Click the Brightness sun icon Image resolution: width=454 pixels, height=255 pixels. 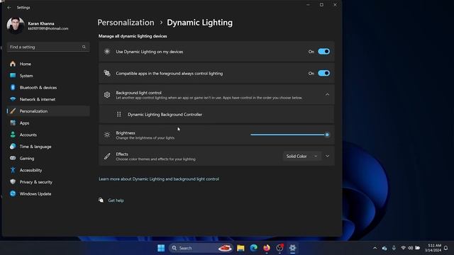tap(107, 135)
